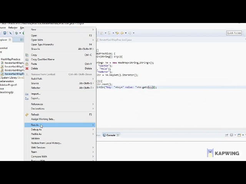Screen dimensions: 246x184
Task: Open the Debug dropdown arrow
Action: [20, 33]
